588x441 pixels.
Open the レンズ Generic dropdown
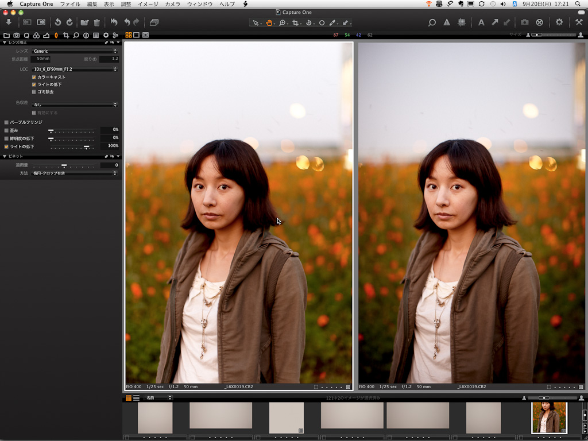pos(74,51)
